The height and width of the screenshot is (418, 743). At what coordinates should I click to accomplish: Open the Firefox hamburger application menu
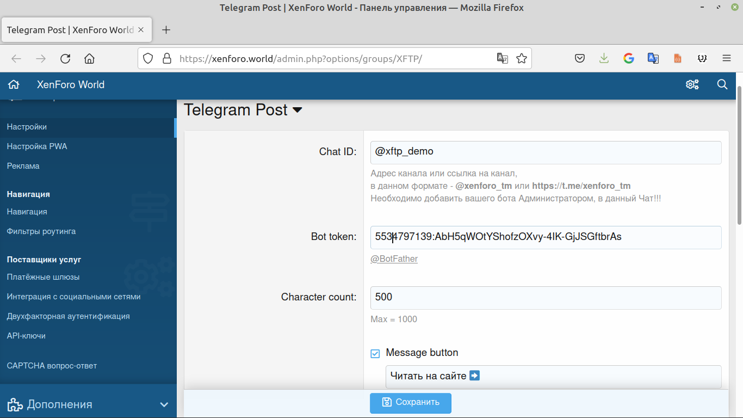727,59
